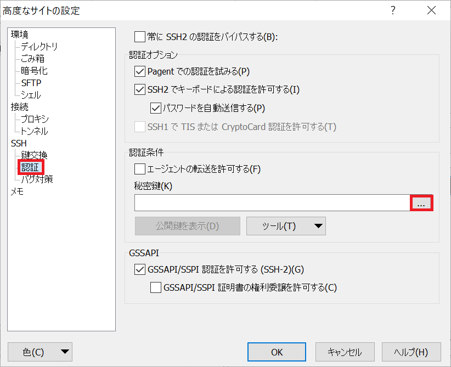Enable always bypass SSH2 authentication checkbox
Viewport: 451px width, 367px height.
pos(140,37)
